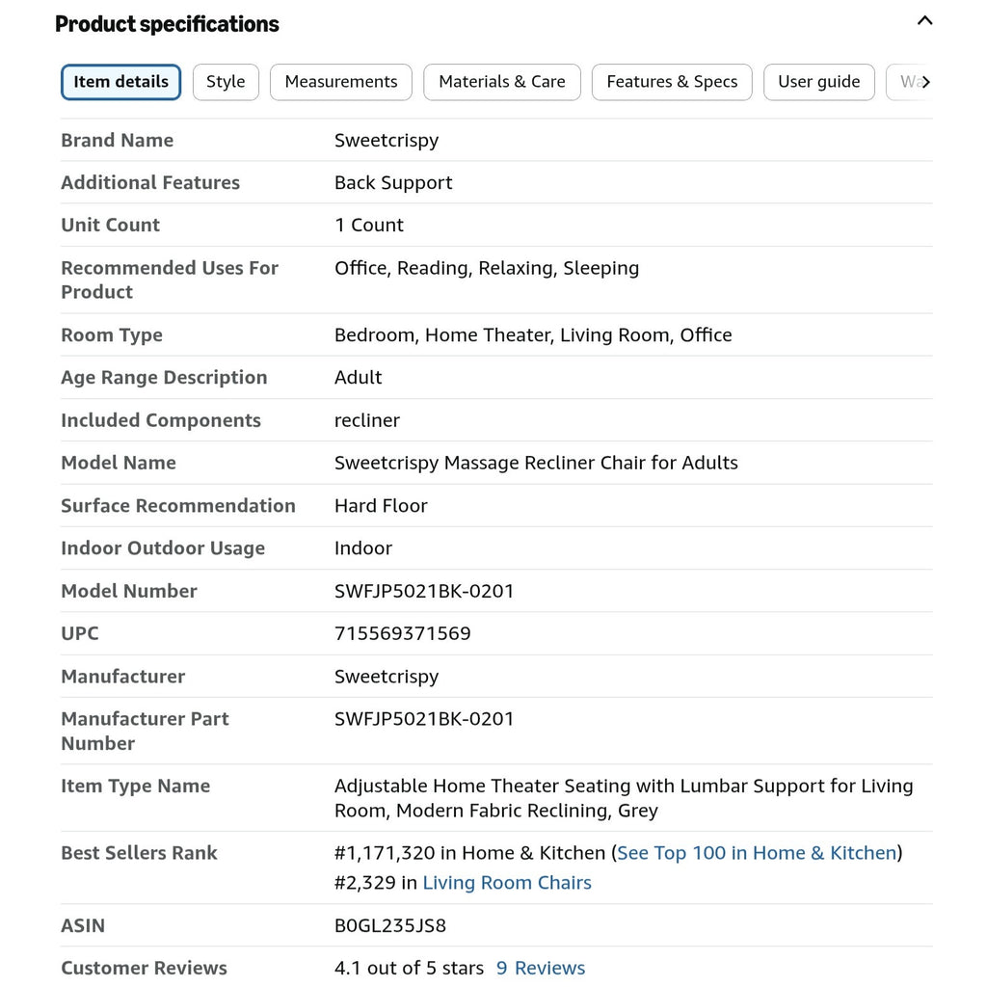Click the 4.1 out of 5 stars text
This screenshot has width=987, height=987.
click(409, 968)
